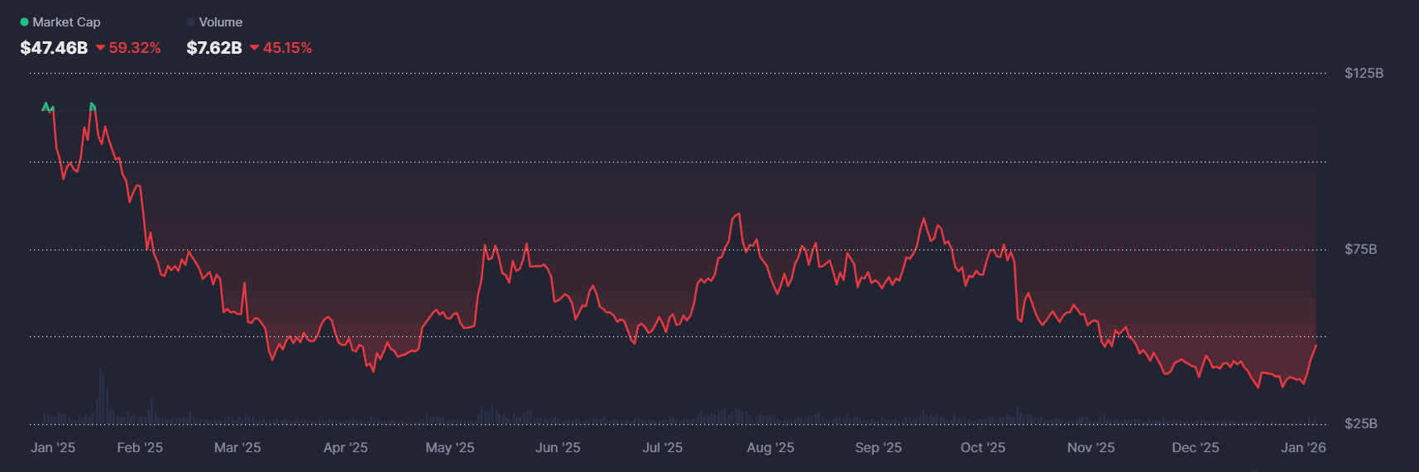Click the green Market Cap legend dot
The width and height of the screenshot is (1419, 472).
(x=24, y=22)
